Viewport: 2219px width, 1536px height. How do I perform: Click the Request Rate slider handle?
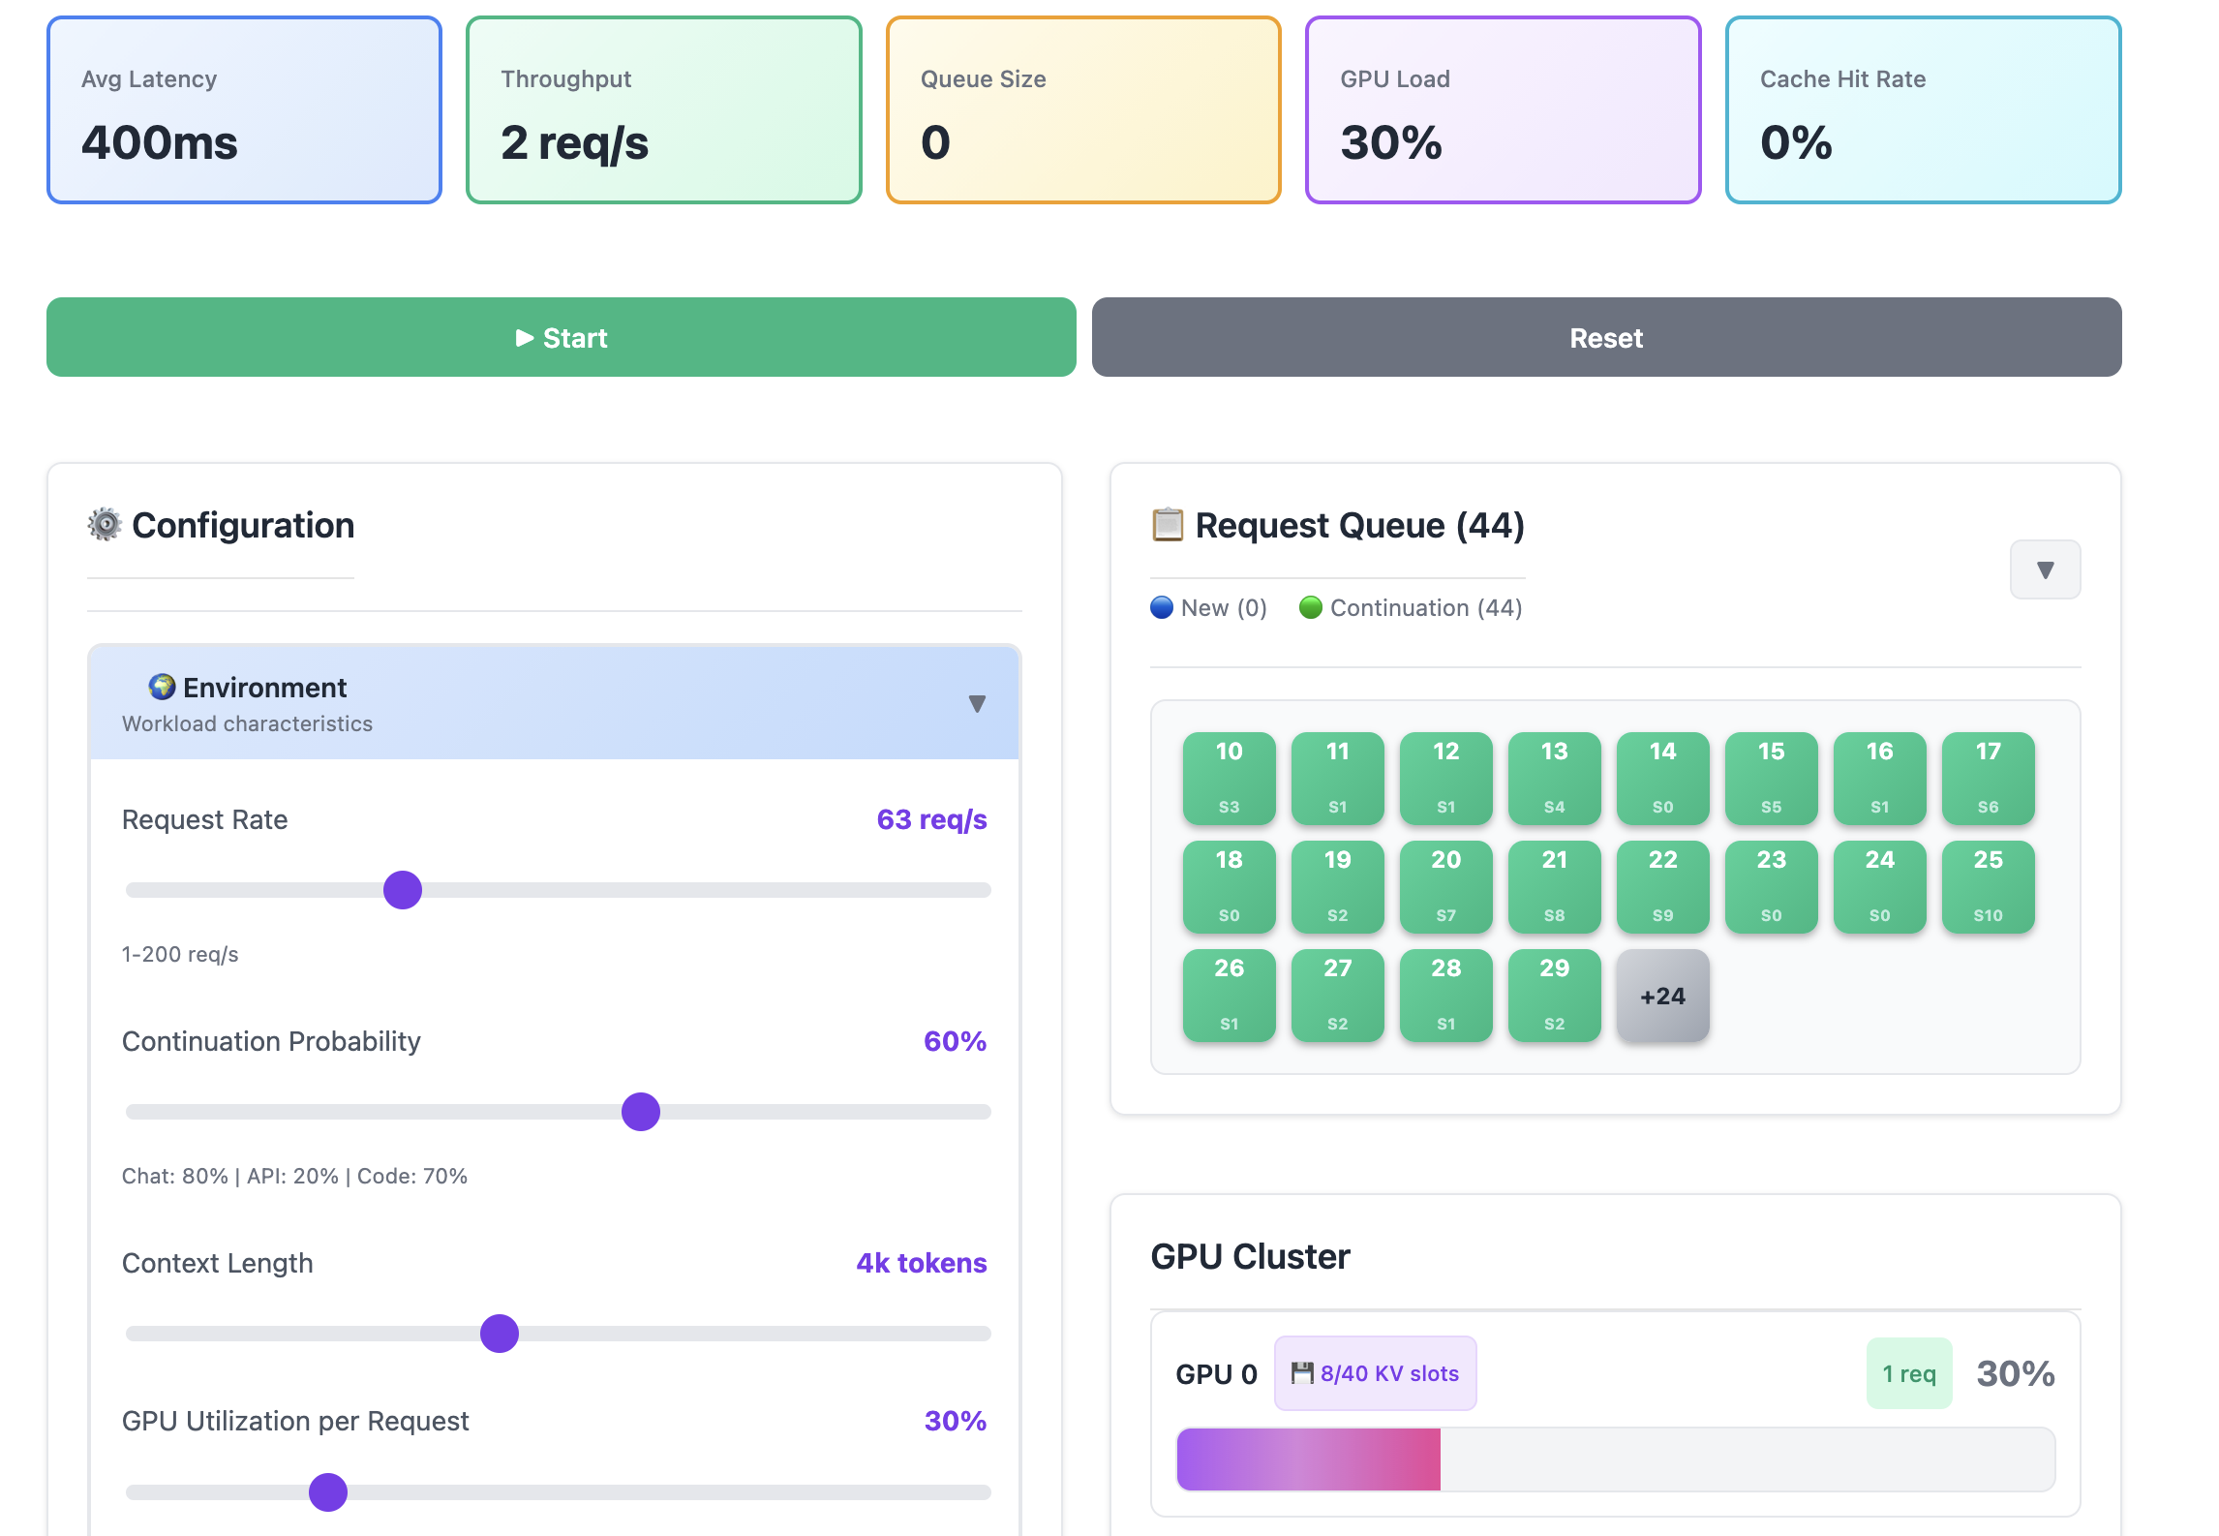tap(403, 890)
